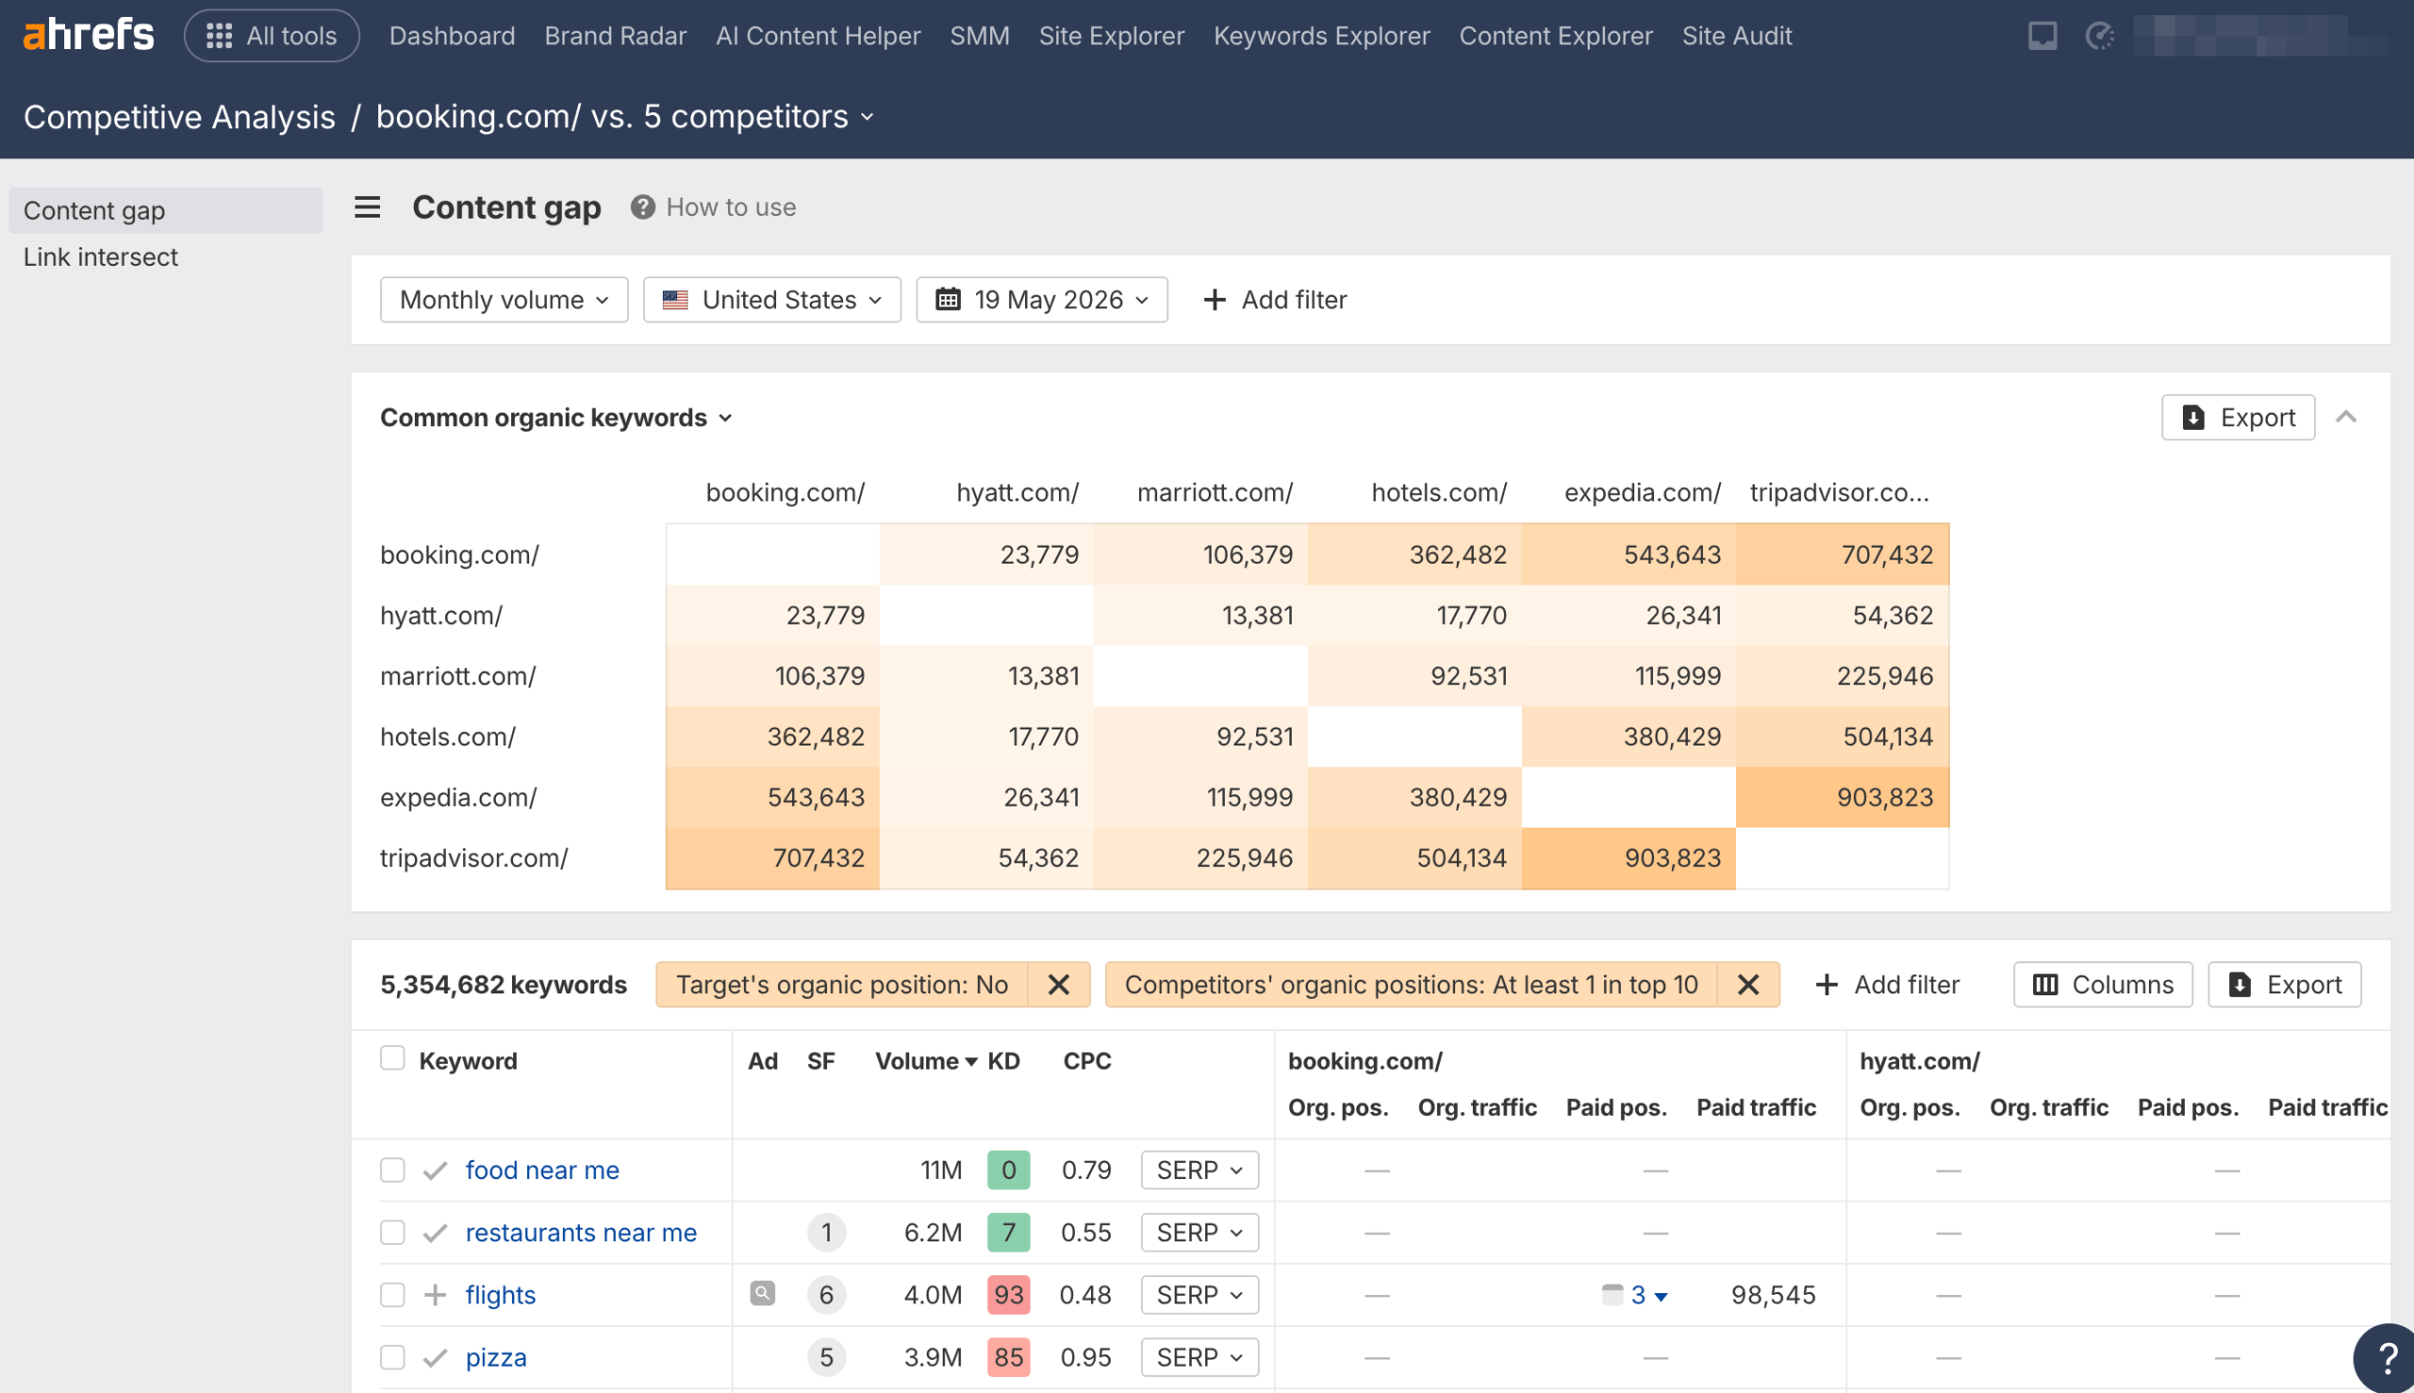This screenshot has width=2414, height=1393.
Task: Open the 19 May 2026 date dropdown
Action: [1041, 300]
